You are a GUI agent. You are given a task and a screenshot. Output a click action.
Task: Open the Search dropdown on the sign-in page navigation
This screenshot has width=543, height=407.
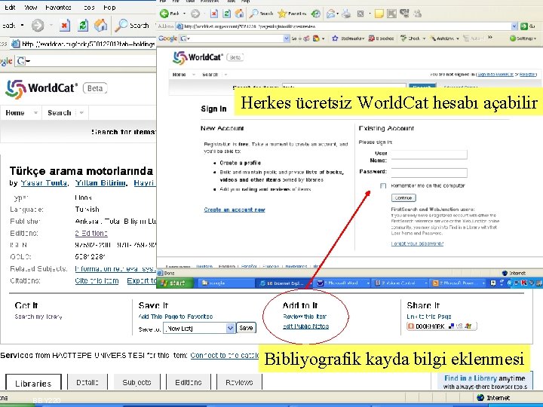[x=225, y=75]
